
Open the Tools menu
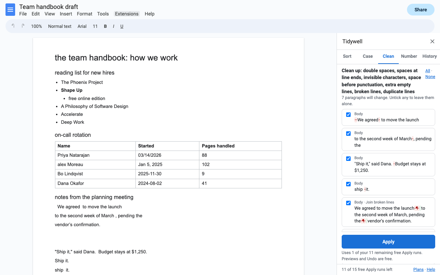tap(103, 14)
